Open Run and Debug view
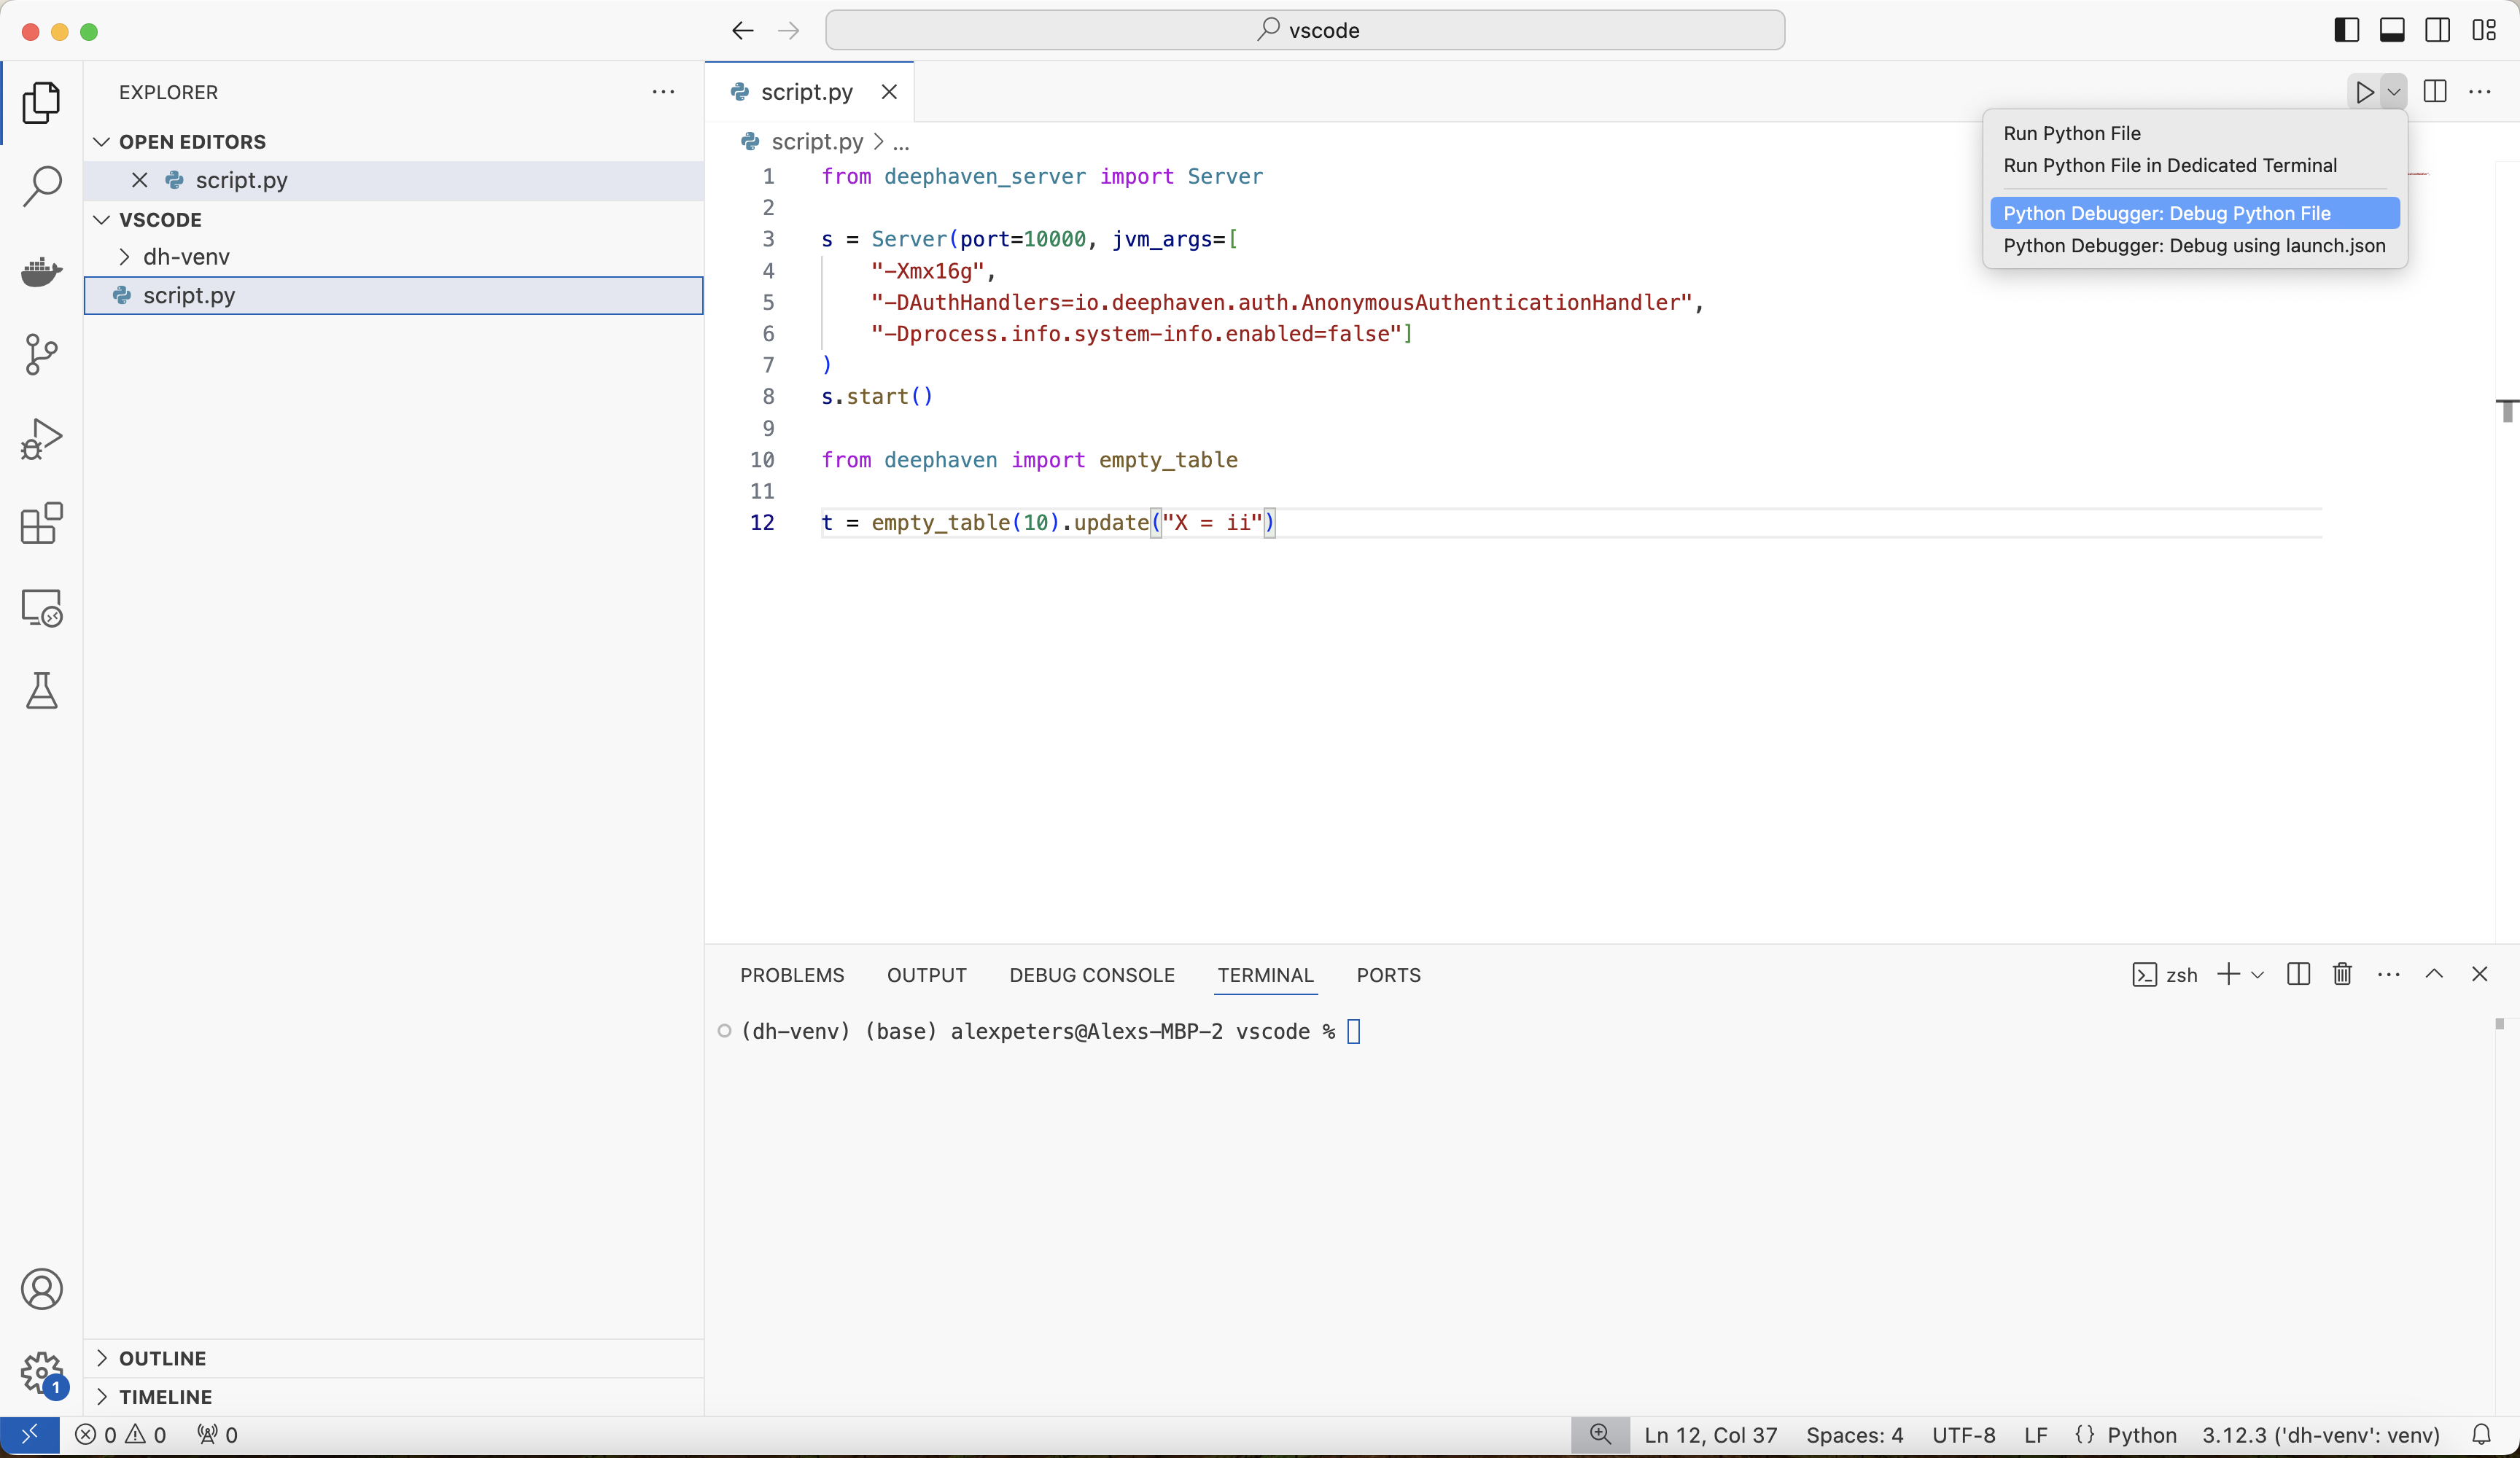The width and height of the screenshot is (2520, 1458). 41,439
